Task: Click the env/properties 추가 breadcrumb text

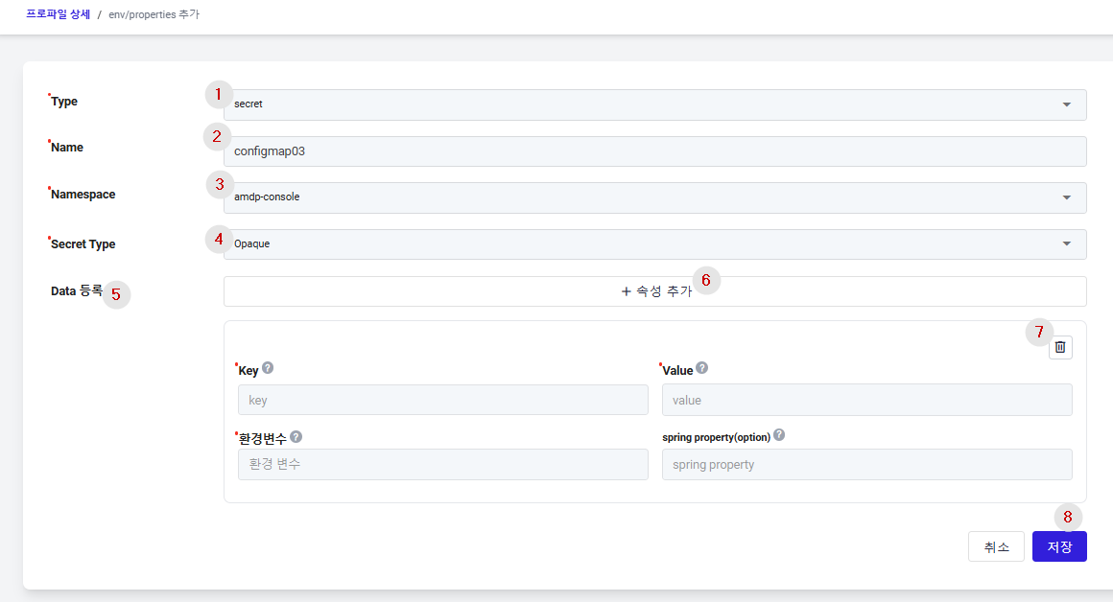Action: [x=154, y=14]
